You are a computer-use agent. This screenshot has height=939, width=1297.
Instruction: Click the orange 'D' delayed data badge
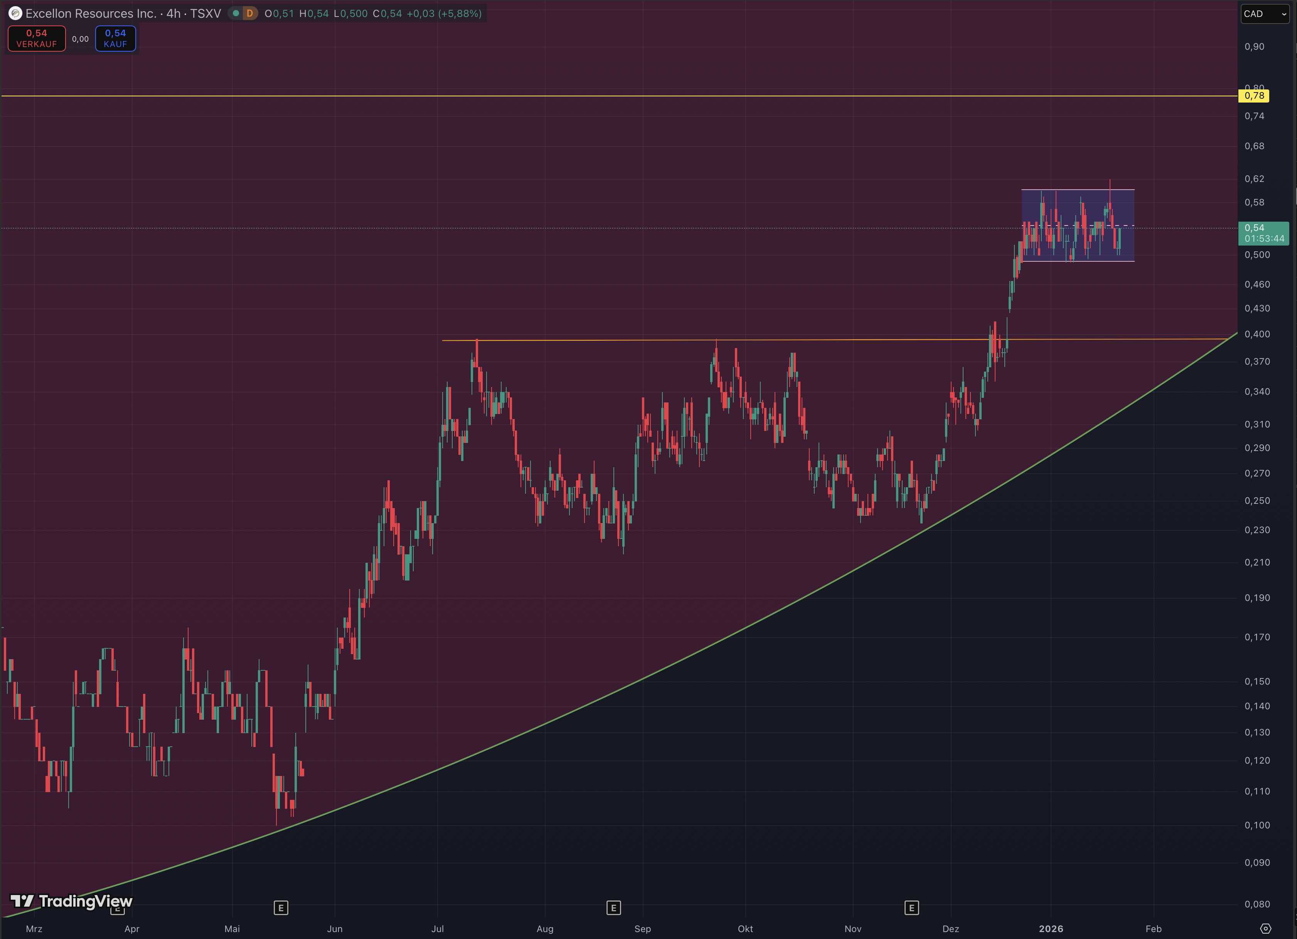[249, 13]
